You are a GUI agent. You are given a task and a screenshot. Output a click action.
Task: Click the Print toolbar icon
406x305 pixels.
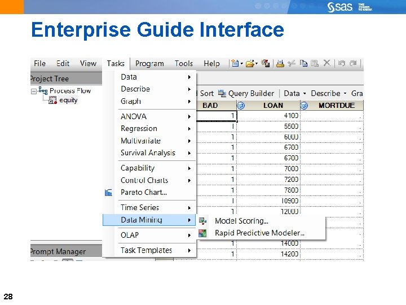click(x=280, y=63)
